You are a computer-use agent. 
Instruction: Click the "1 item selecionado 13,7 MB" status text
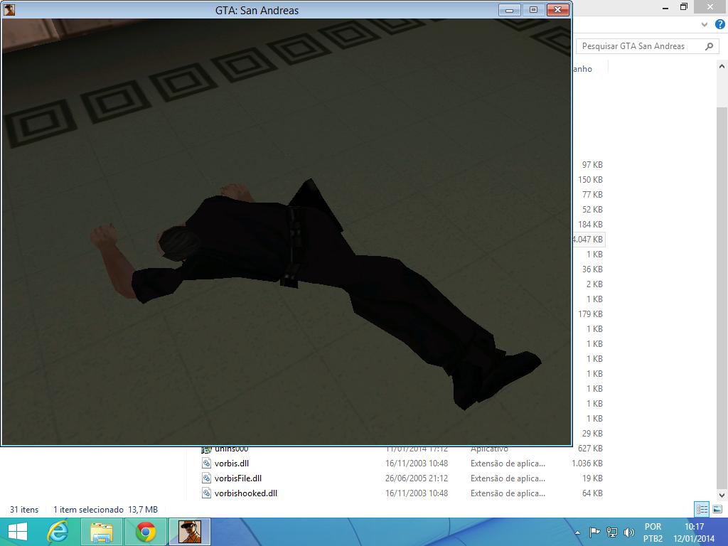click(105, 509)
